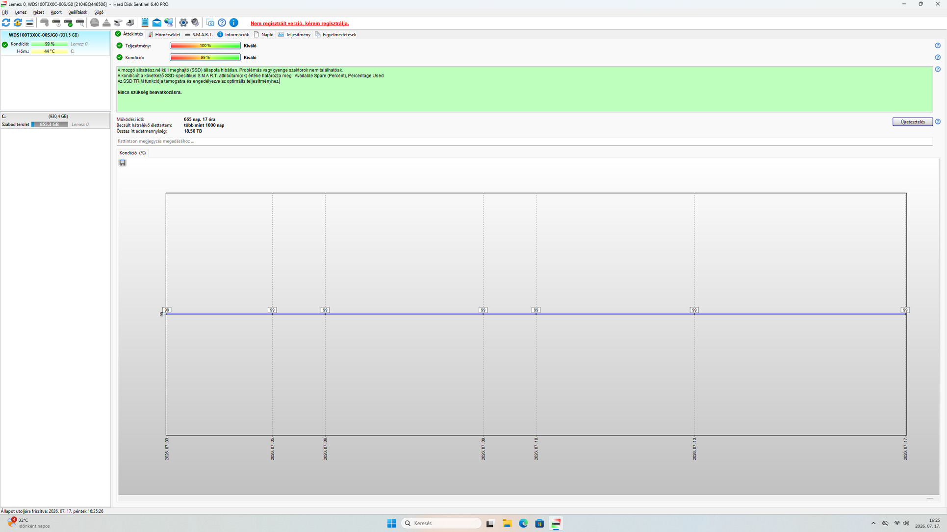Screen dimensions: 947x532
Task: Click the disk with green checkmark icon
Action: point(68,23)
